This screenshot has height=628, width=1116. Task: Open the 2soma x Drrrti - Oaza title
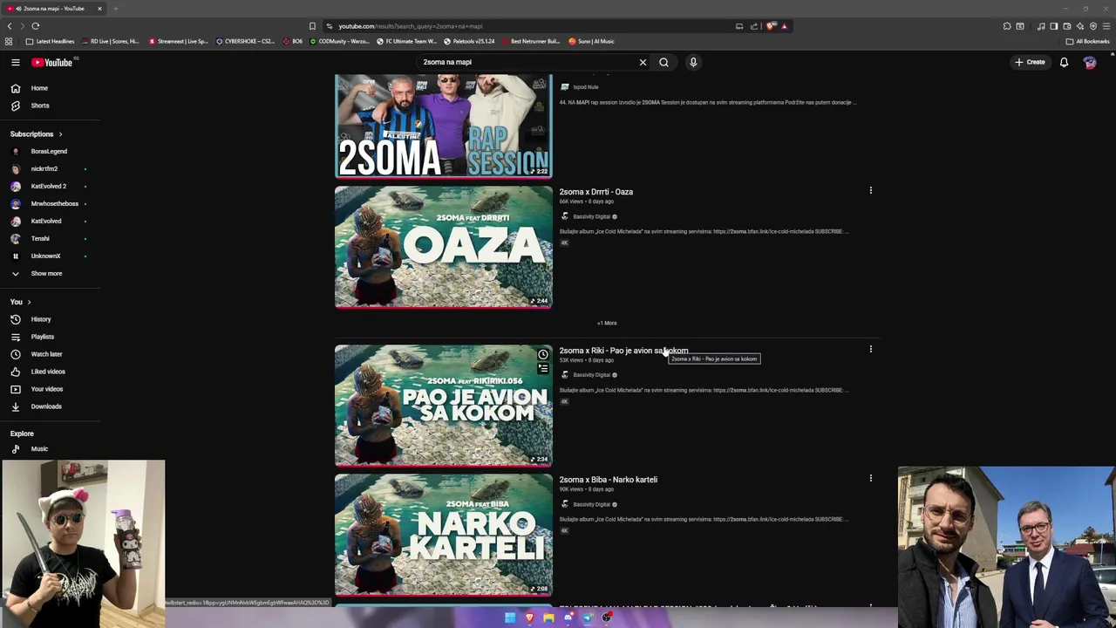pyautogui.click(x=596, y=192)
